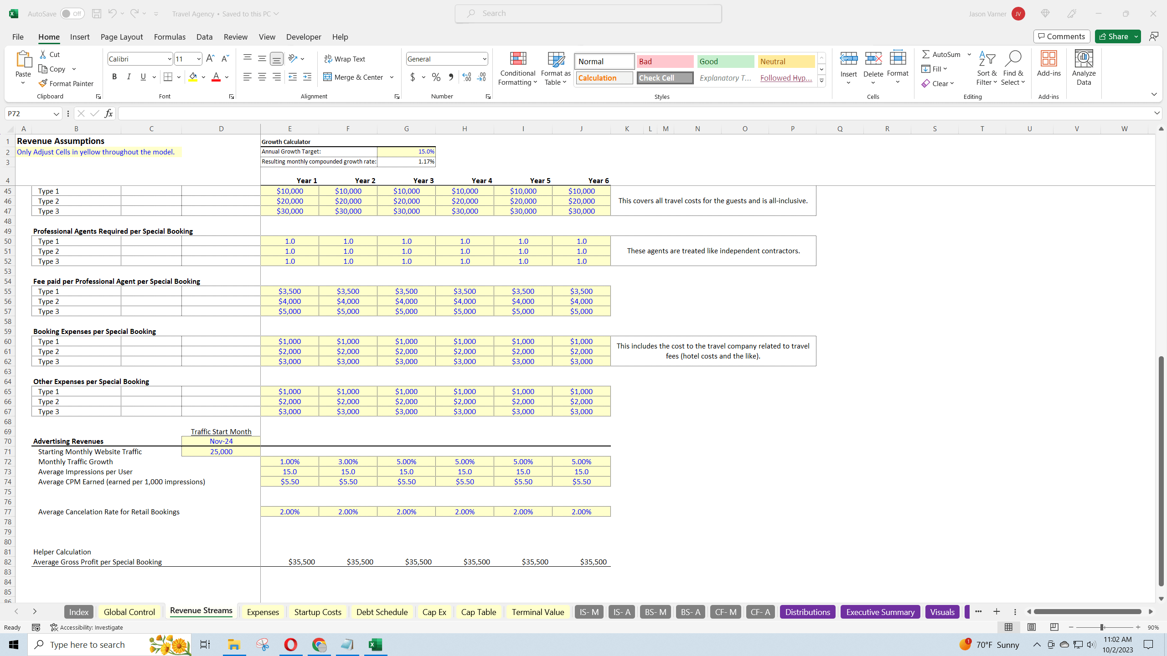Image resolution: width=1167 pixels, height=656 pixels.
Task: Click the Analyze Data icon
Action: [x=1084, y=67]
